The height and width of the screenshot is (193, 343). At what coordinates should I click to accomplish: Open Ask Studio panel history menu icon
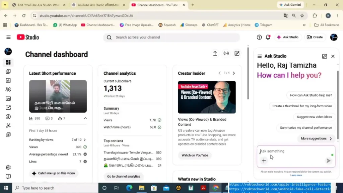(x=260, y=56)
